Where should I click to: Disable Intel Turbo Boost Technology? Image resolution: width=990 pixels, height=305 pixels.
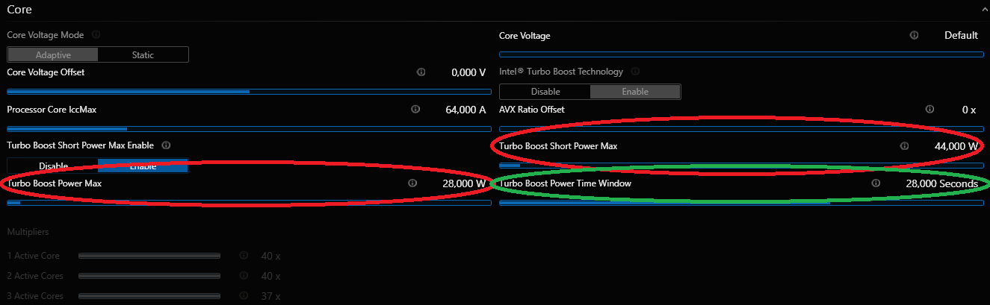pos(545,92)
